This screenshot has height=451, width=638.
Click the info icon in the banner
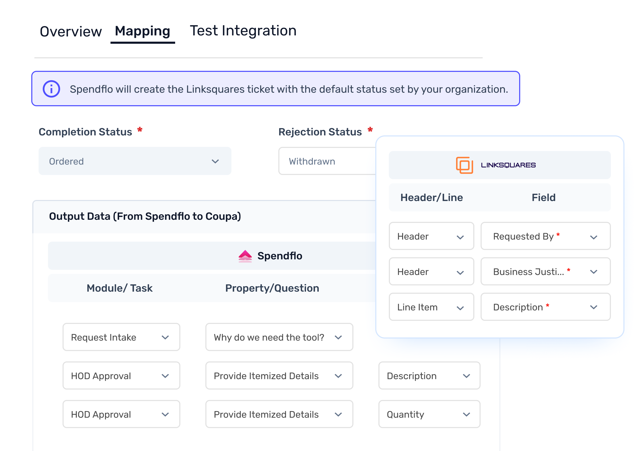point(51,89)
